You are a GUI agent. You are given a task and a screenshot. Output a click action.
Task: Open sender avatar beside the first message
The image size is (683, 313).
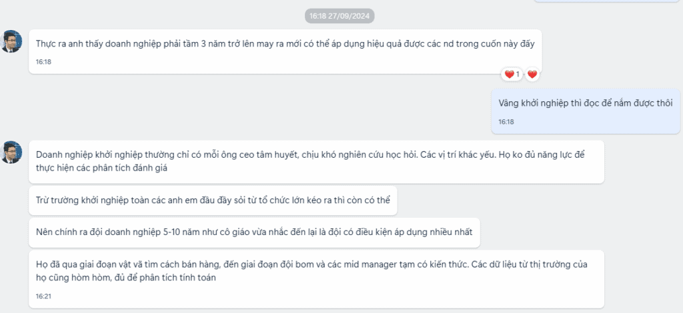[12, 41]
